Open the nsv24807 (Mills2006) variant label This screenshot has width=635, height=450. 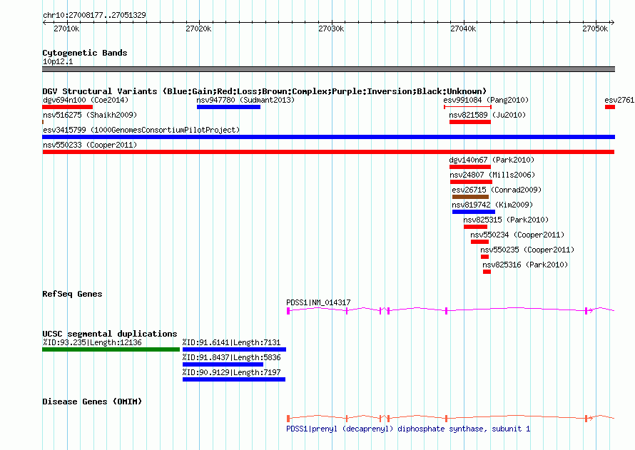[492, 175]
